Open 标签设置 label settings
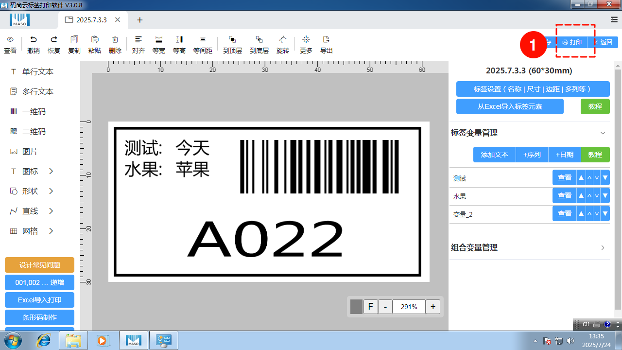 coord(533,89)
